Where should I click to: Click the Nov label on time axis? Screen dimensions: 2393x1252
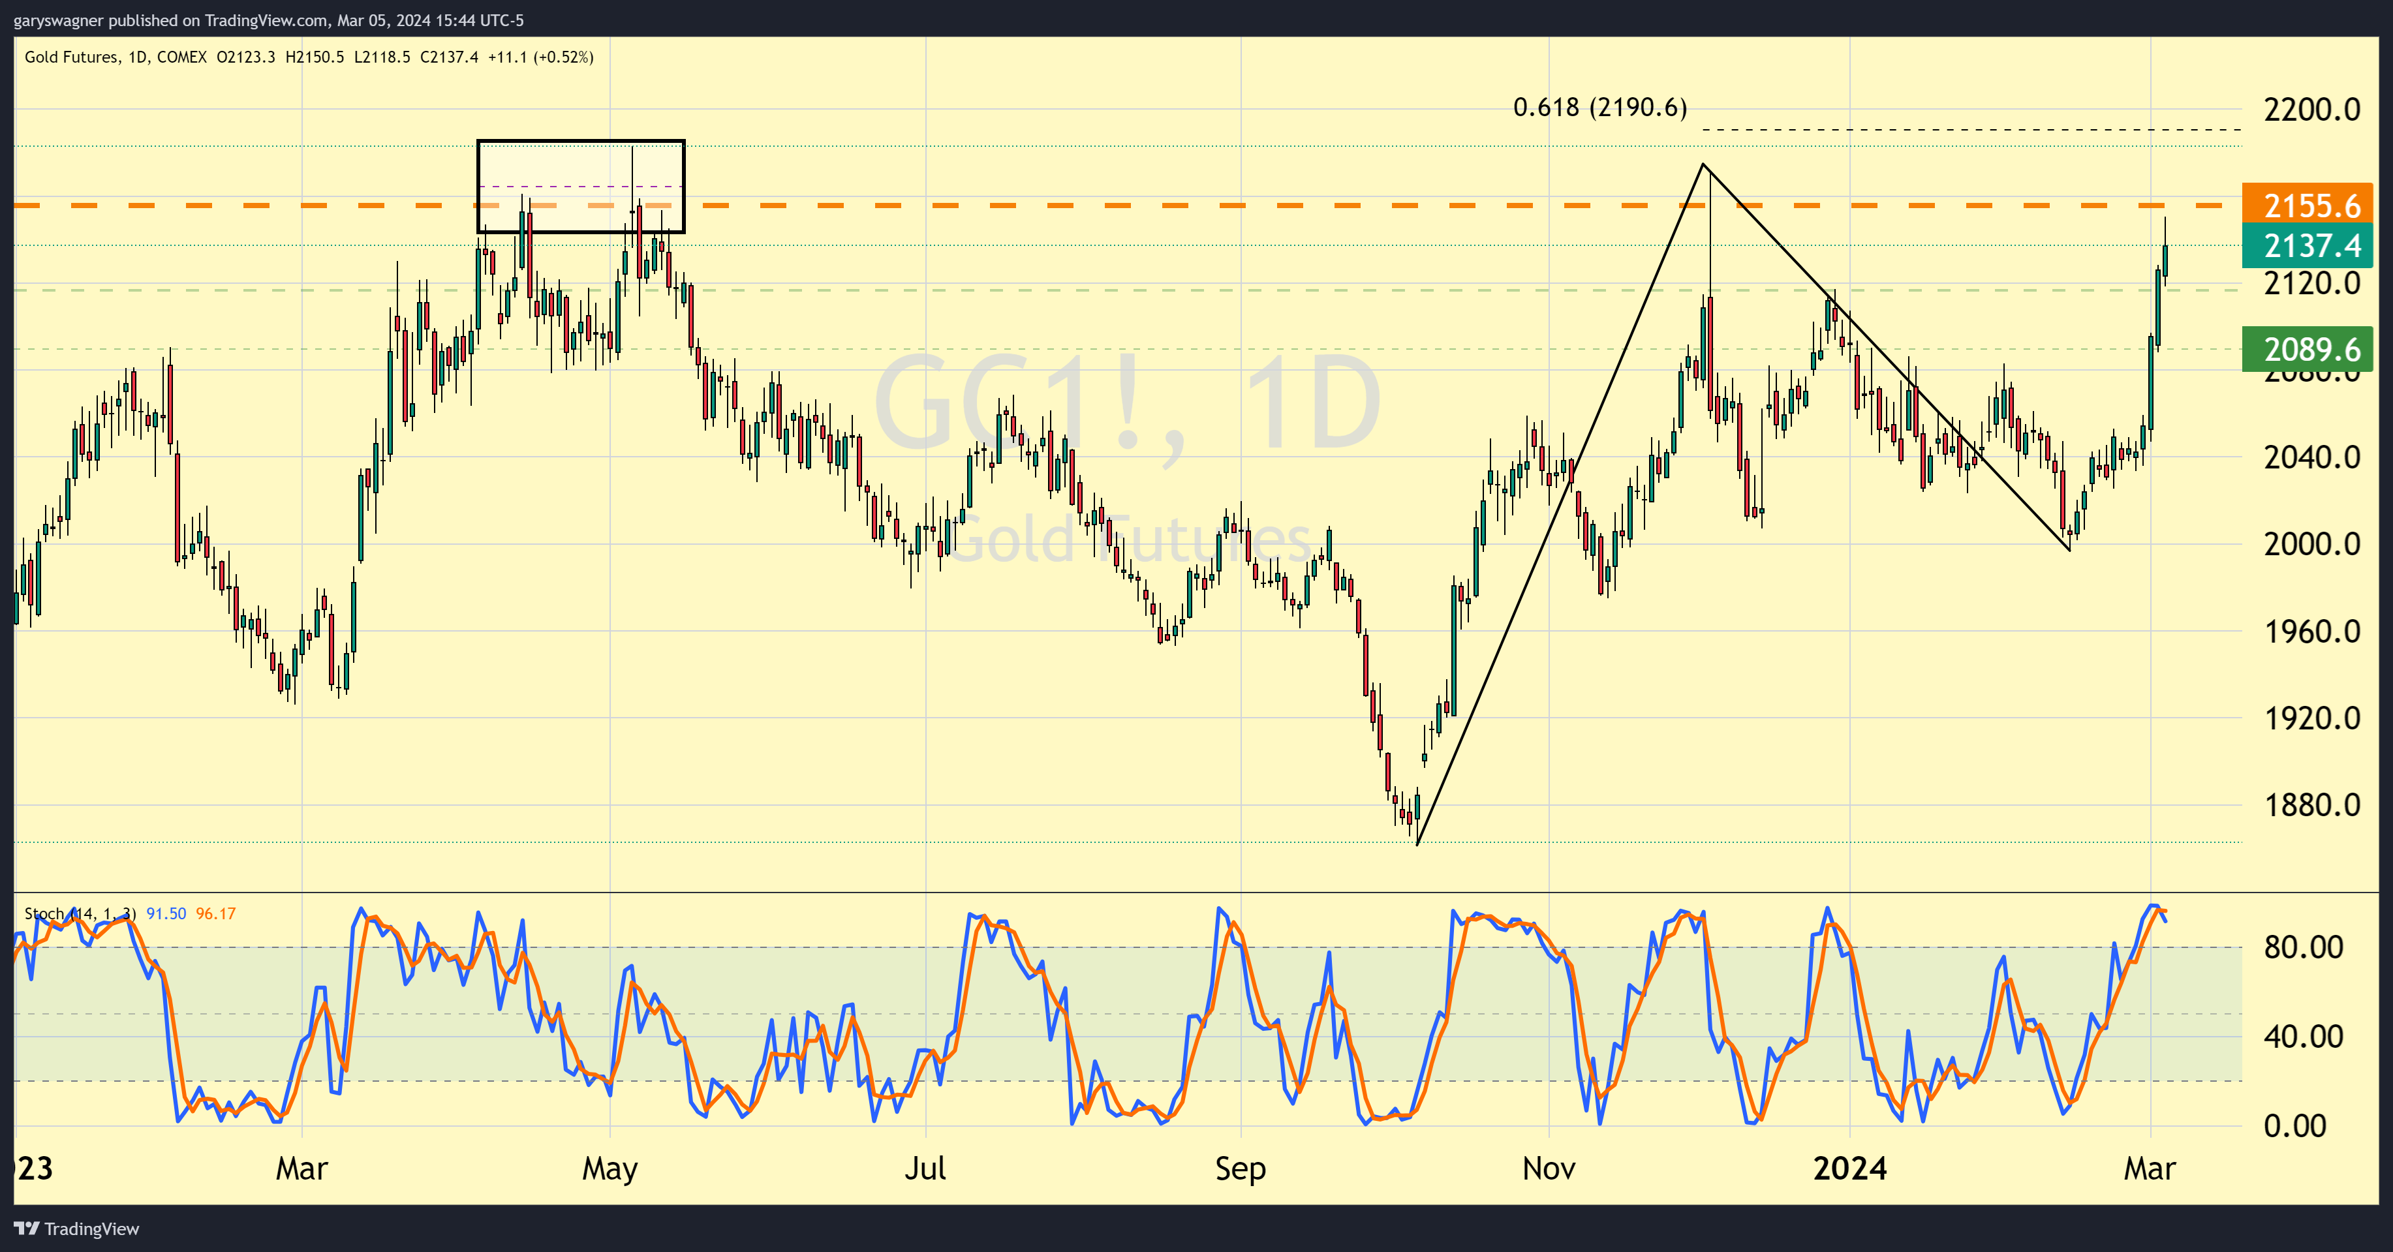[x=1549, y=1167]
